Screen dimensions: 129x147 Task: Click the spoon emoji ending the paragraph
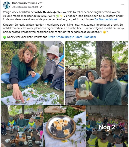[108, 32]
